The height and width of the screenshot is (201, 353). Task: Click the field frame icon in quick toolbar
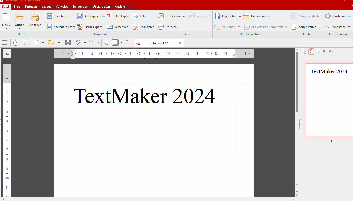[x=115, y=43]
